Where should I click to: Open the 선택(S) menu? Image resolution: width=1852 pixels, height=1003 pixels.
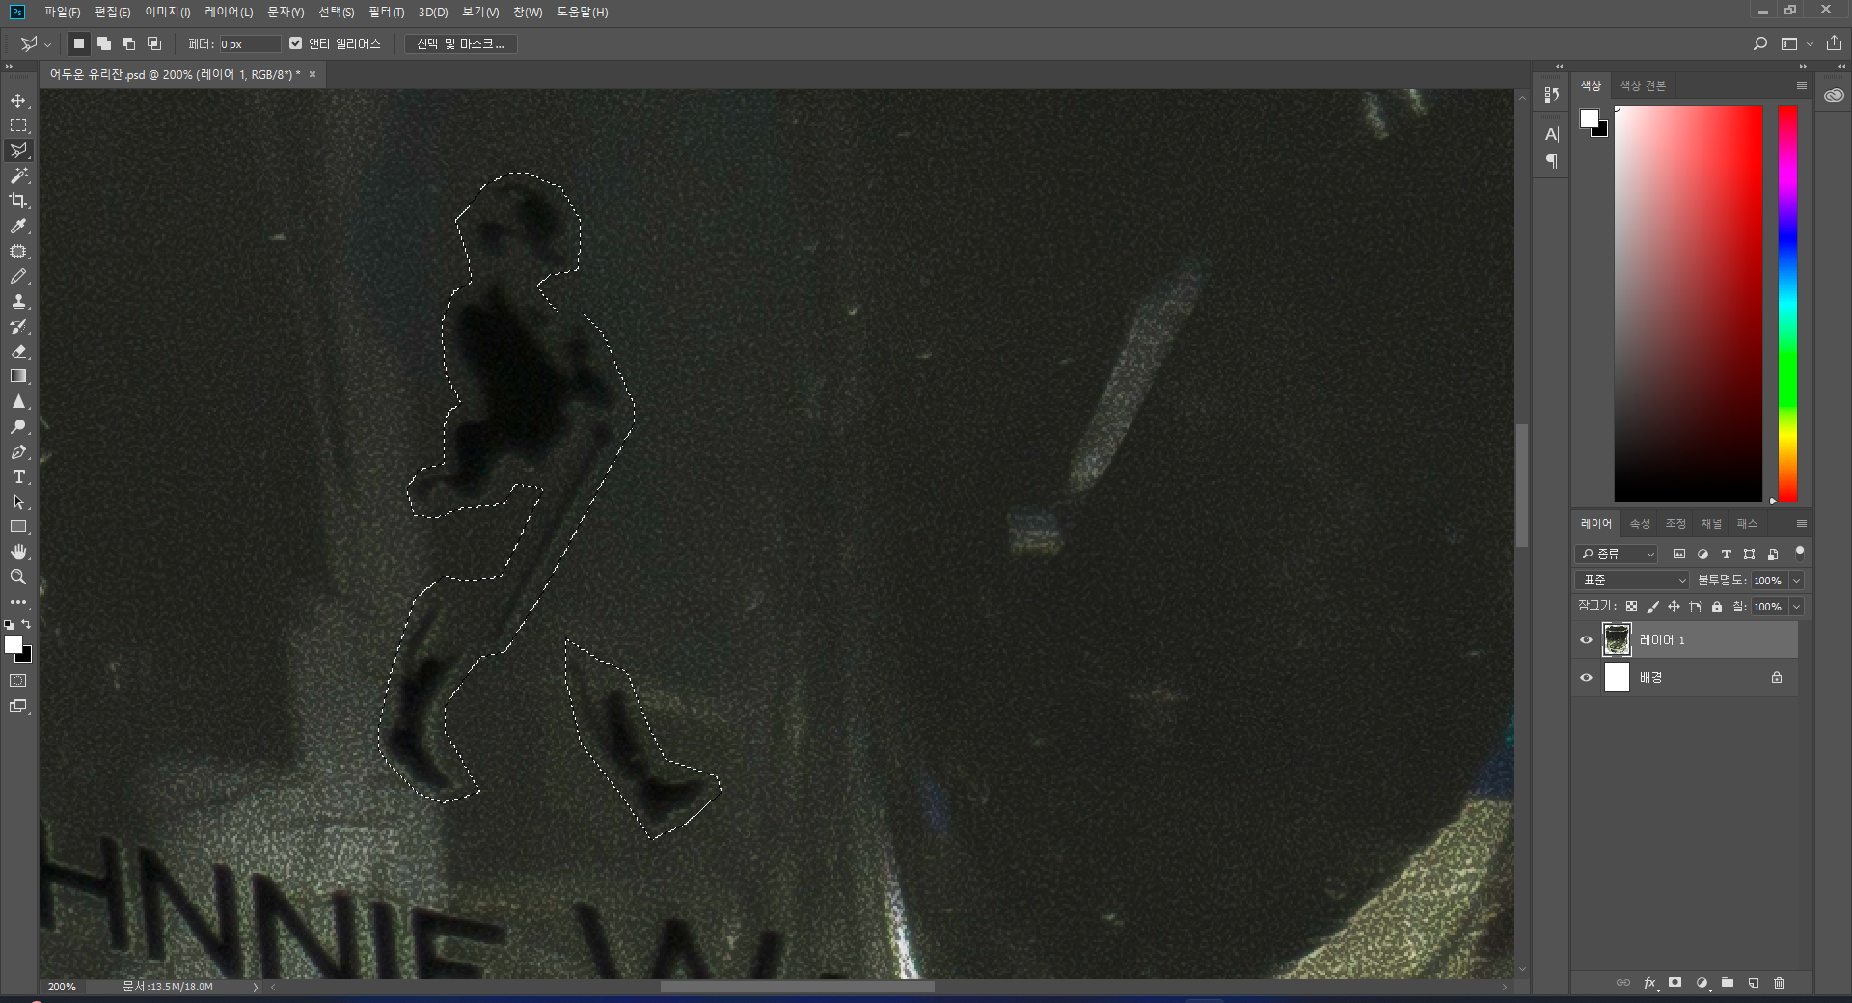(x=337, y=12)
